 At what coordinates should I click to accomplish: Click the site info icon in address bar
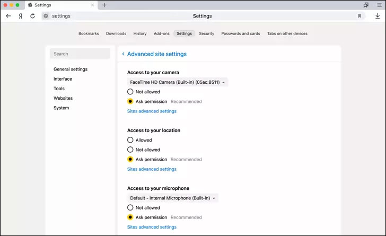[46, 16]
